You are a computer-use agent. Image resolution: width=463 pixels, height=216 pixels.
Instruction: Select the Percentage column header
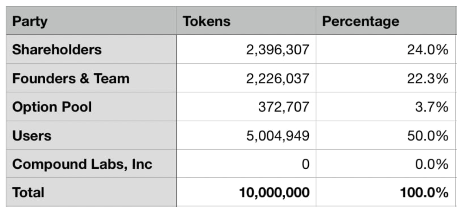[386, 21]
